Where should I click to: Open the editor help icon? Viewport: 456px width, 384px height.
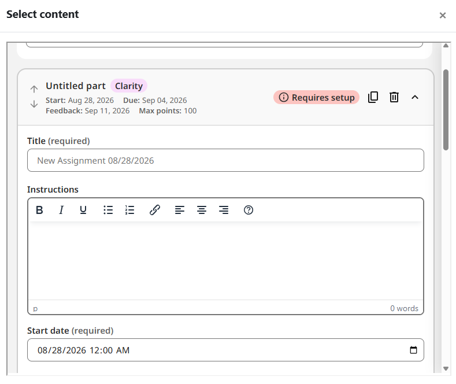249,210
